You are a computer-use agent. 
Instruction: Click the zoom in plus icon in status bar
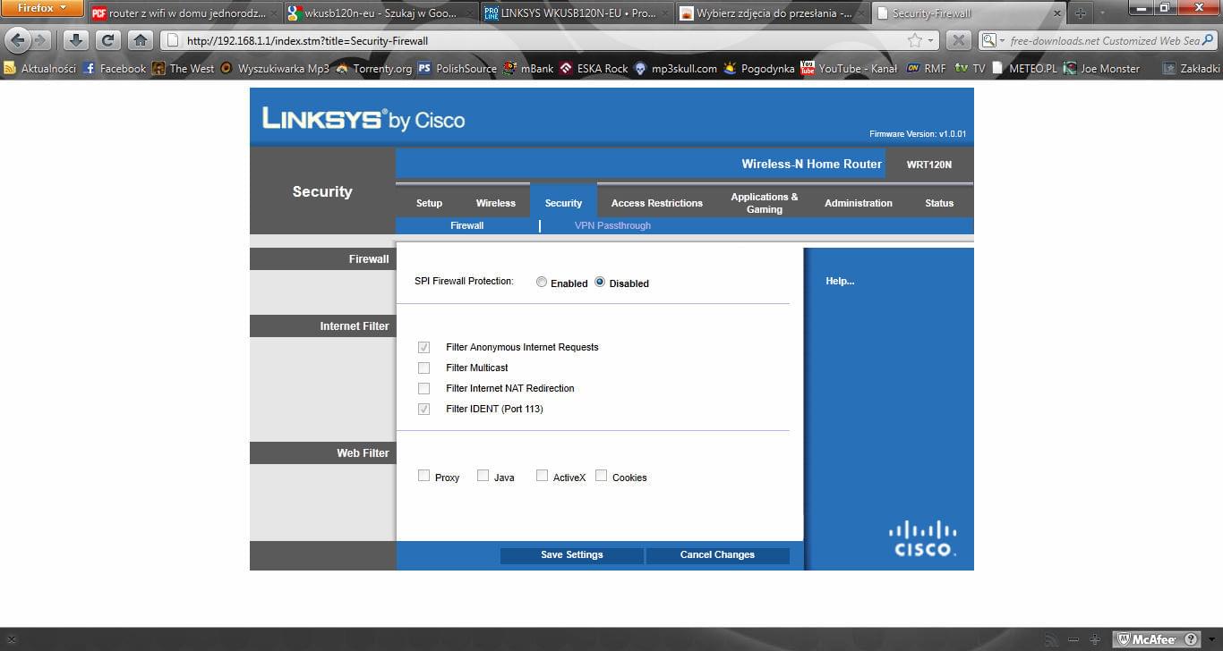pyautogui.click(x=1094, y=640)
